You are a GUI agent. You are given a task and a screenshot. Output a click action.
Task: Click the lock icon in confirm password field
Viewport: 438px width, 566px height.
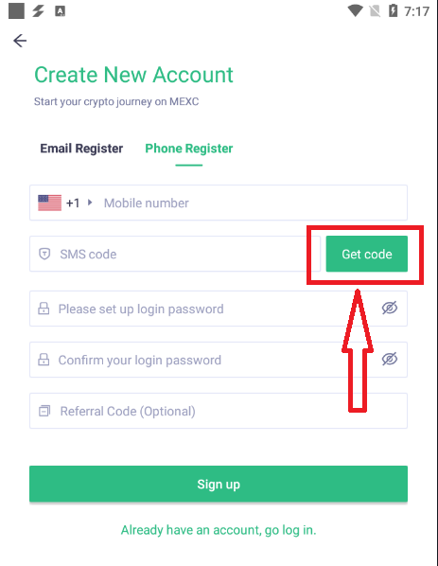(x=44, y=360)
